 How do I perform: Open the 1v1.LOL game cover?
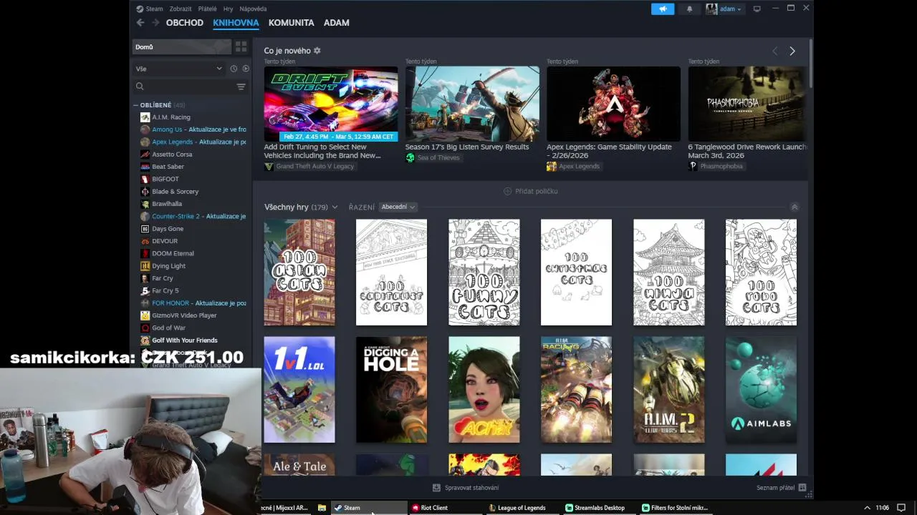(299, 390)
